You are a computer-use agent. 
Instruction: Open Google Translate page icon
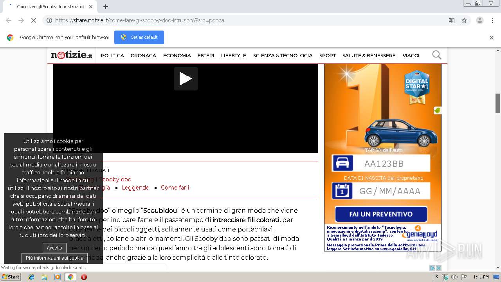[x=452, y=20]
